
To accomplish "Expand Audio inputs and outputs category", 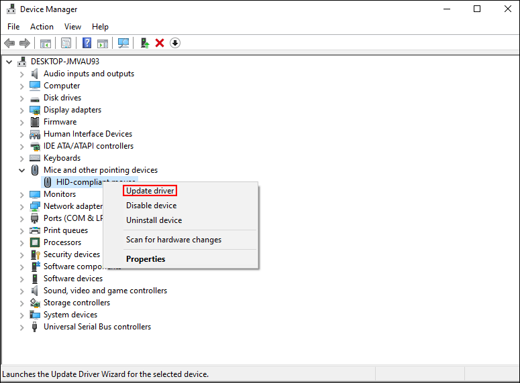I will [x=22, y=74].
